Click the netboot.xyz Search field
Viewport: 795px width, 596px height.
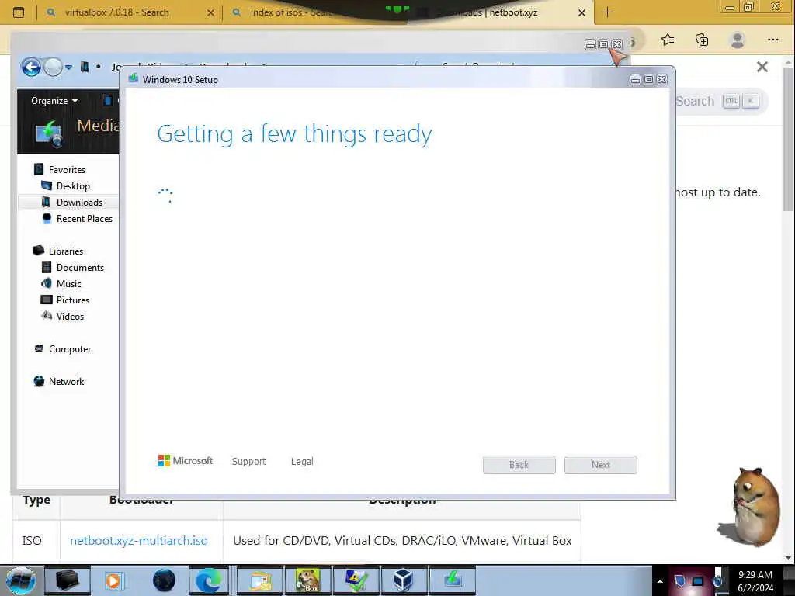click(x=720, y=101)
